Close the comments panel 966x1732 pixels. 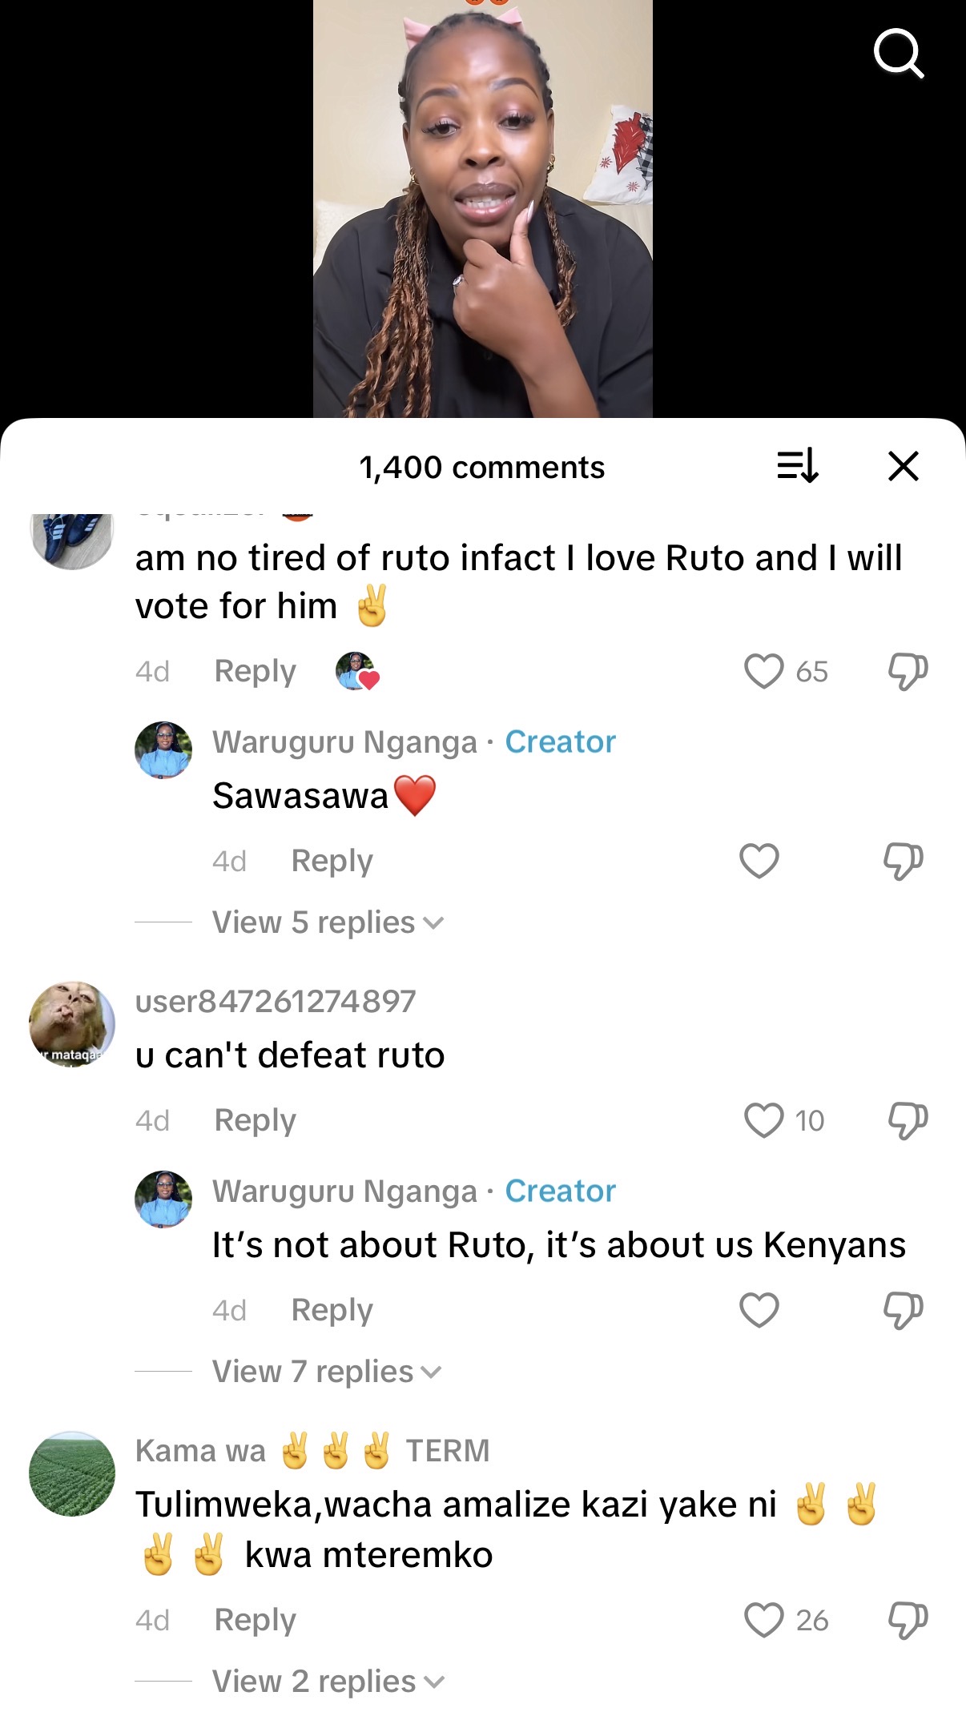[x=903, y=465]
